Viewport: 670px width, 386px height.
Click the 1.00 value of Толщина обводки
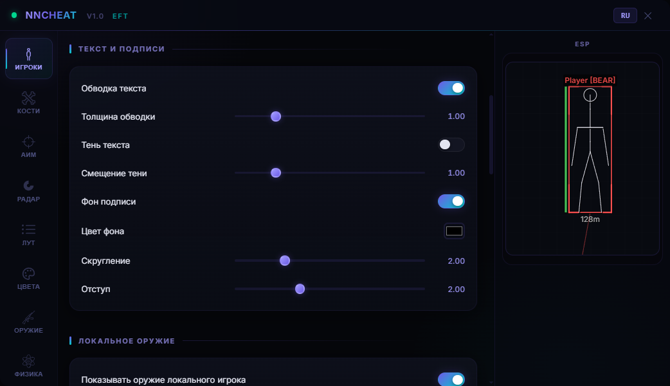pyautogui.click(x=456, y=116)
